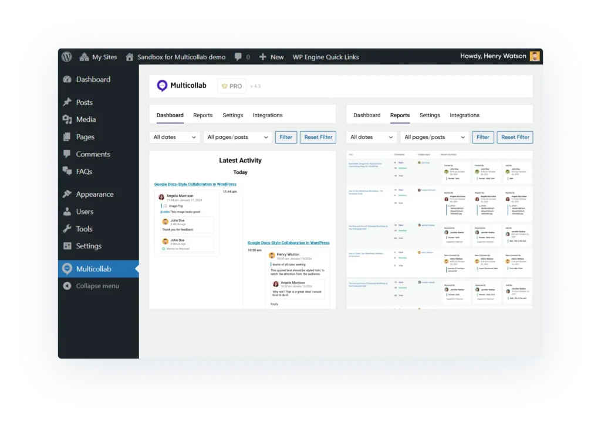601x426 pixels.
Task: Click Angela Morrison's avatar in the 11:44 am activity
Action: (161, 197)
